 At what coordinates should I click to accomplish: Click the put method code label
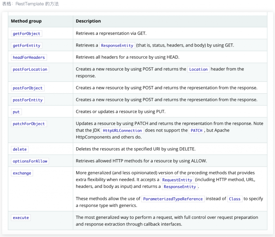pyautogui.click(x=16, y=112)
